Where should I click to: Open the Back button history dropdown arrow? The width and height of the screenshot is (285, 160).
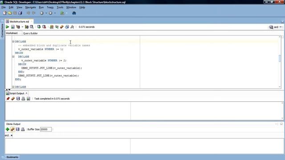pos(46,13)
